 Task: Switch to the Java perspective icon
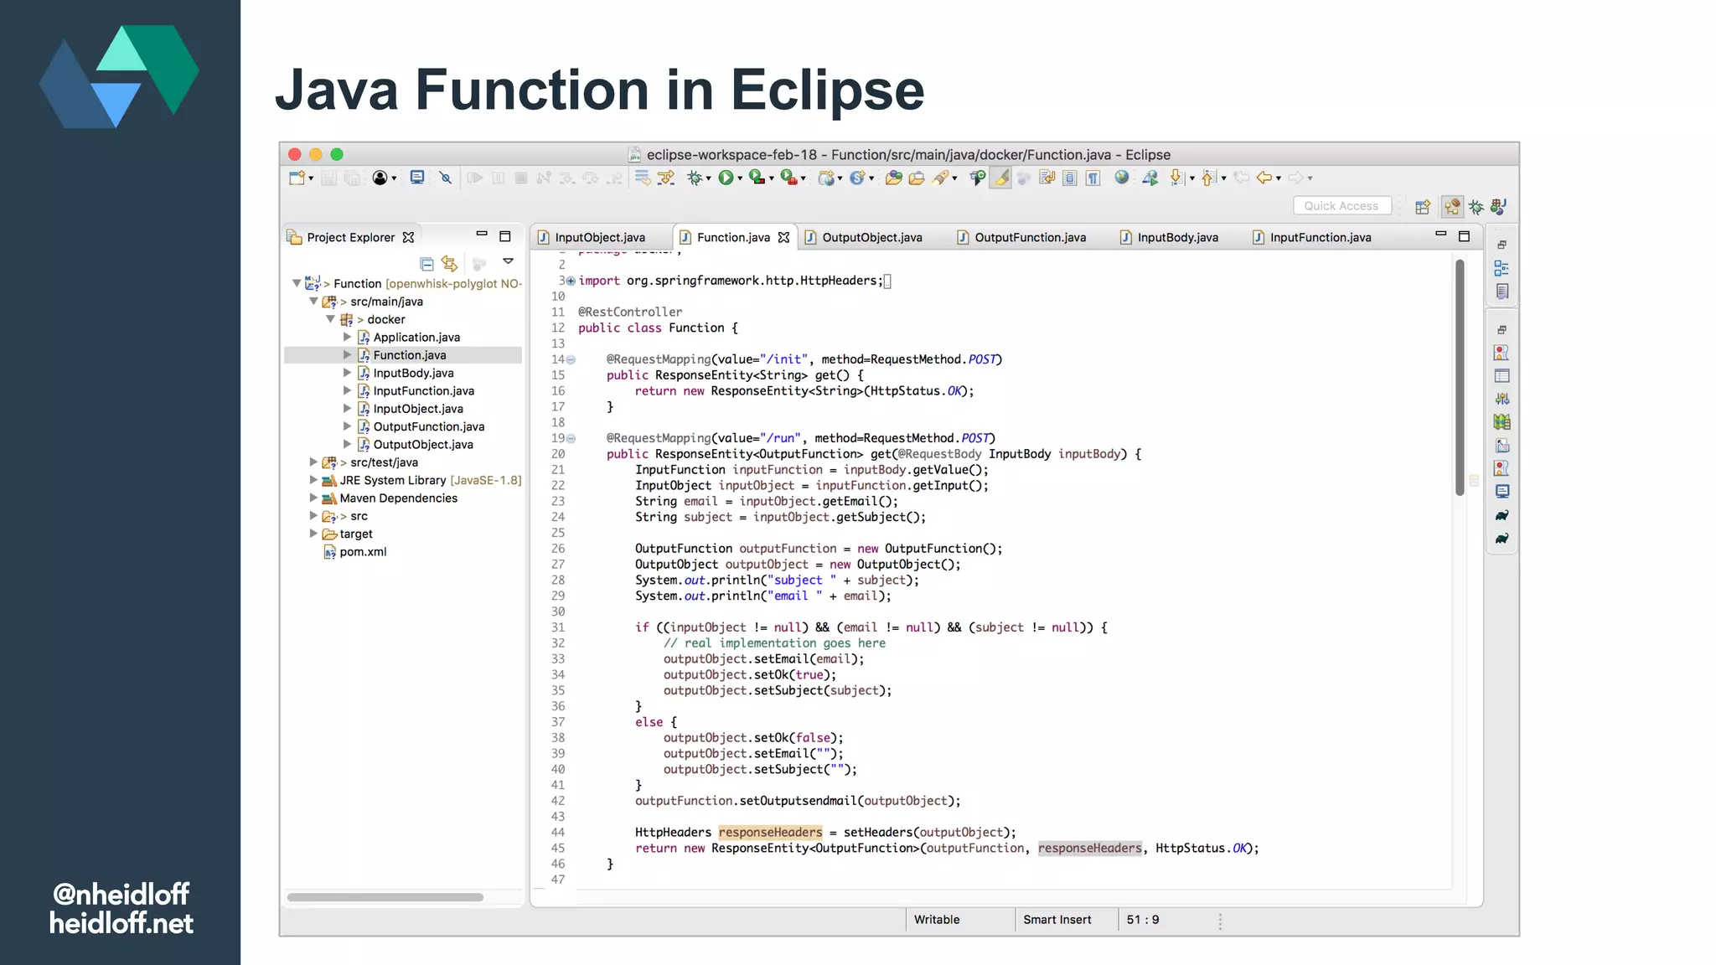(x=1499, y=207)
